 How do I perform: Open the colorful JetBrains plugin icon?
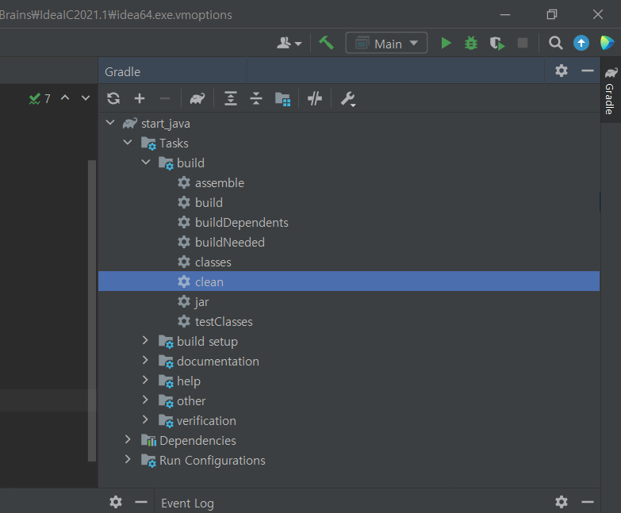pyautogui.click(x=607, y=43)
